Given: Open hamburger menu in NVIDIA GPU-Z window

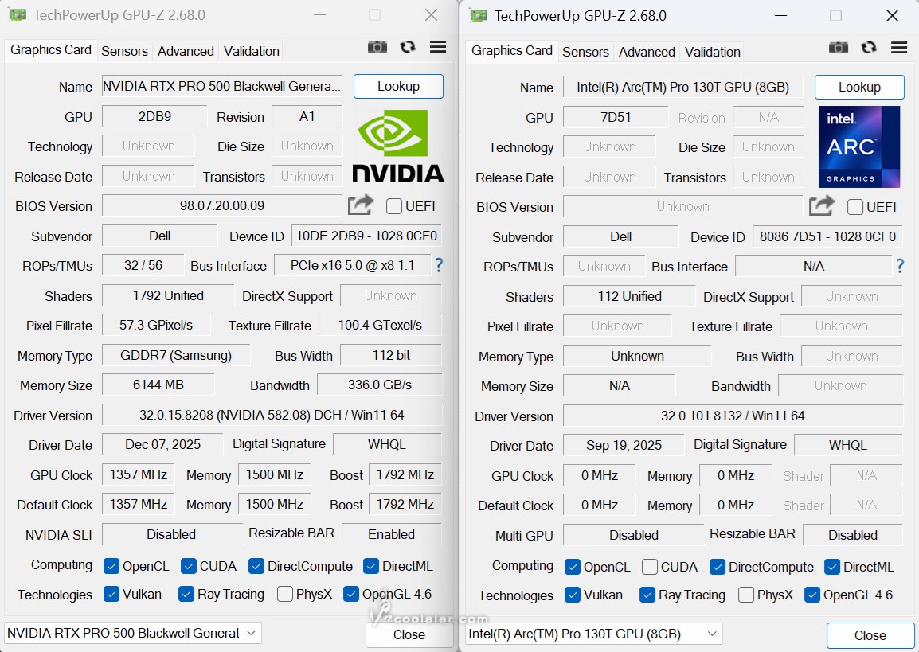Looking at the screenshot, I should [438, 47].
